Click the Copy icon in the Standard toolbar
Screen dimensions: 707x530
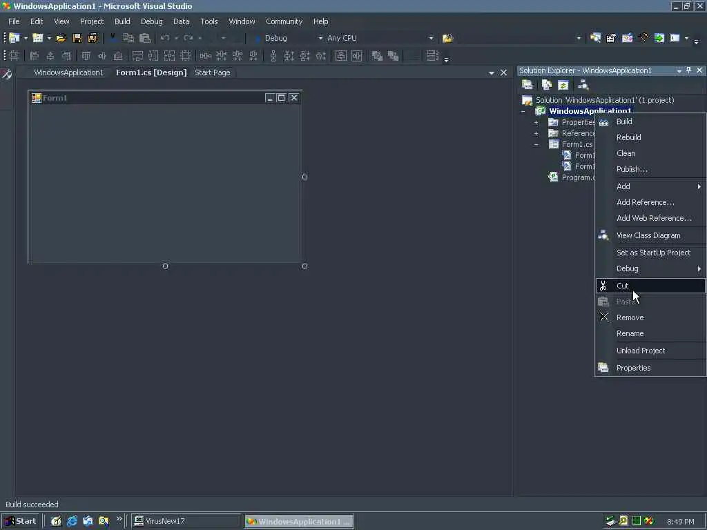coord(128,39)
